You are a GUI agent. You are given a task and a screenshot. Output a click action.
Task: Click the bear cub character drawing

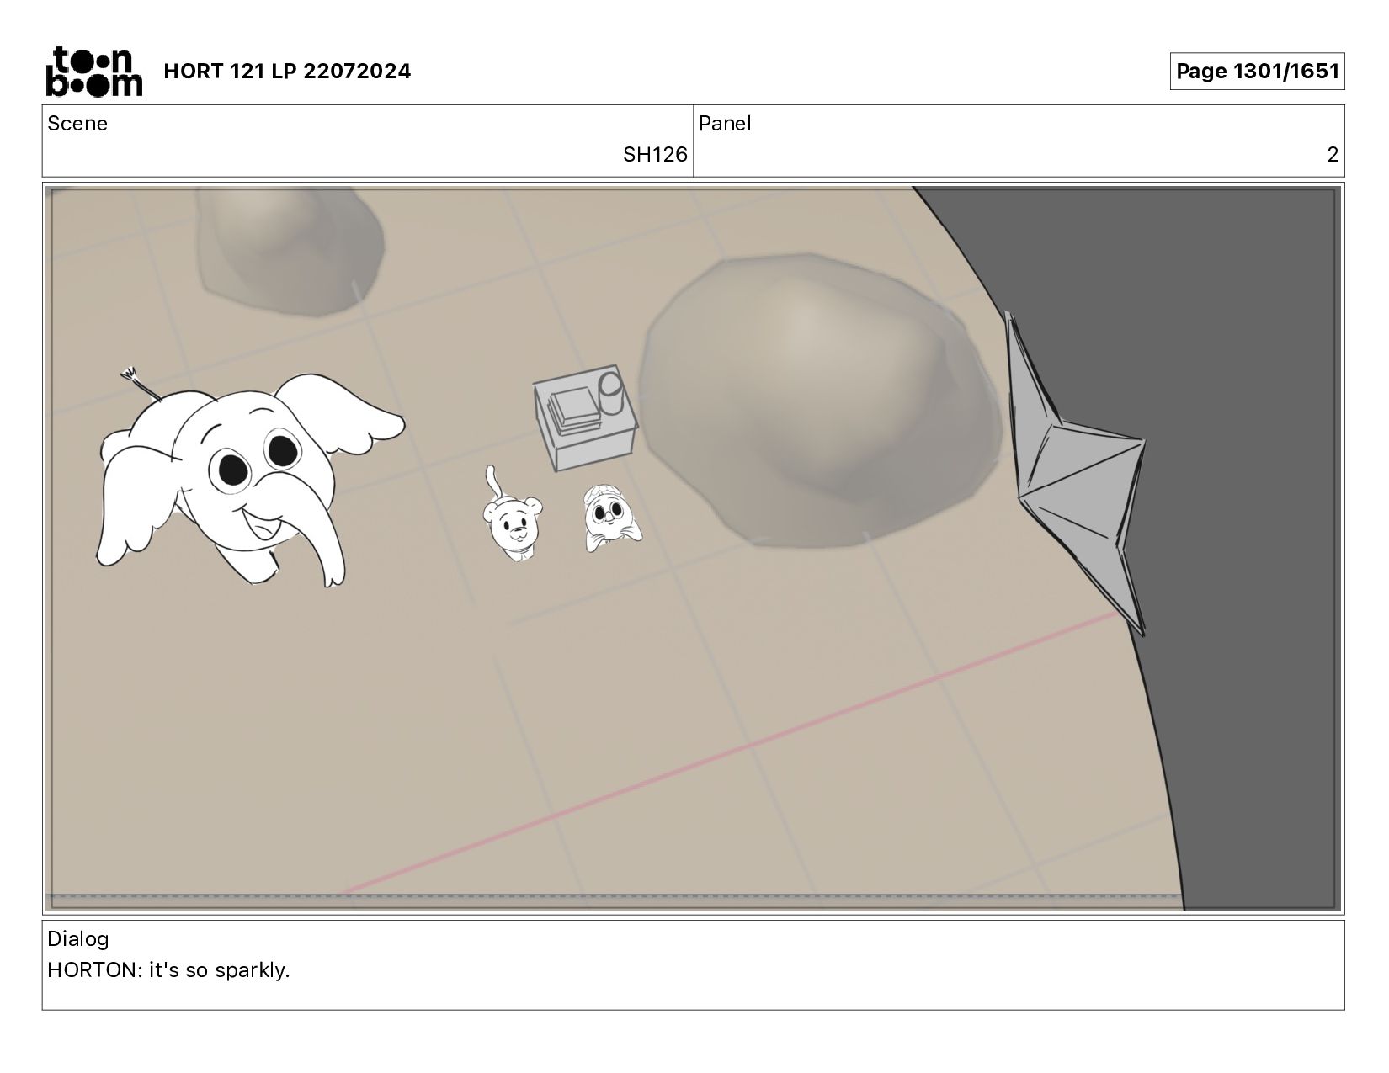click(512, 514)
